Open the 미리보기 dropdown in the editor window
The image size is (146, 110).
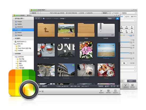pyautogui.click(x=106, y=13)
